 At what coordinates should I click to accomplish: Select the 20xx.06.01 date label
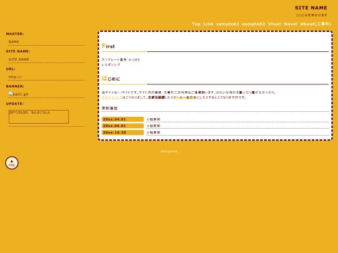123,126
